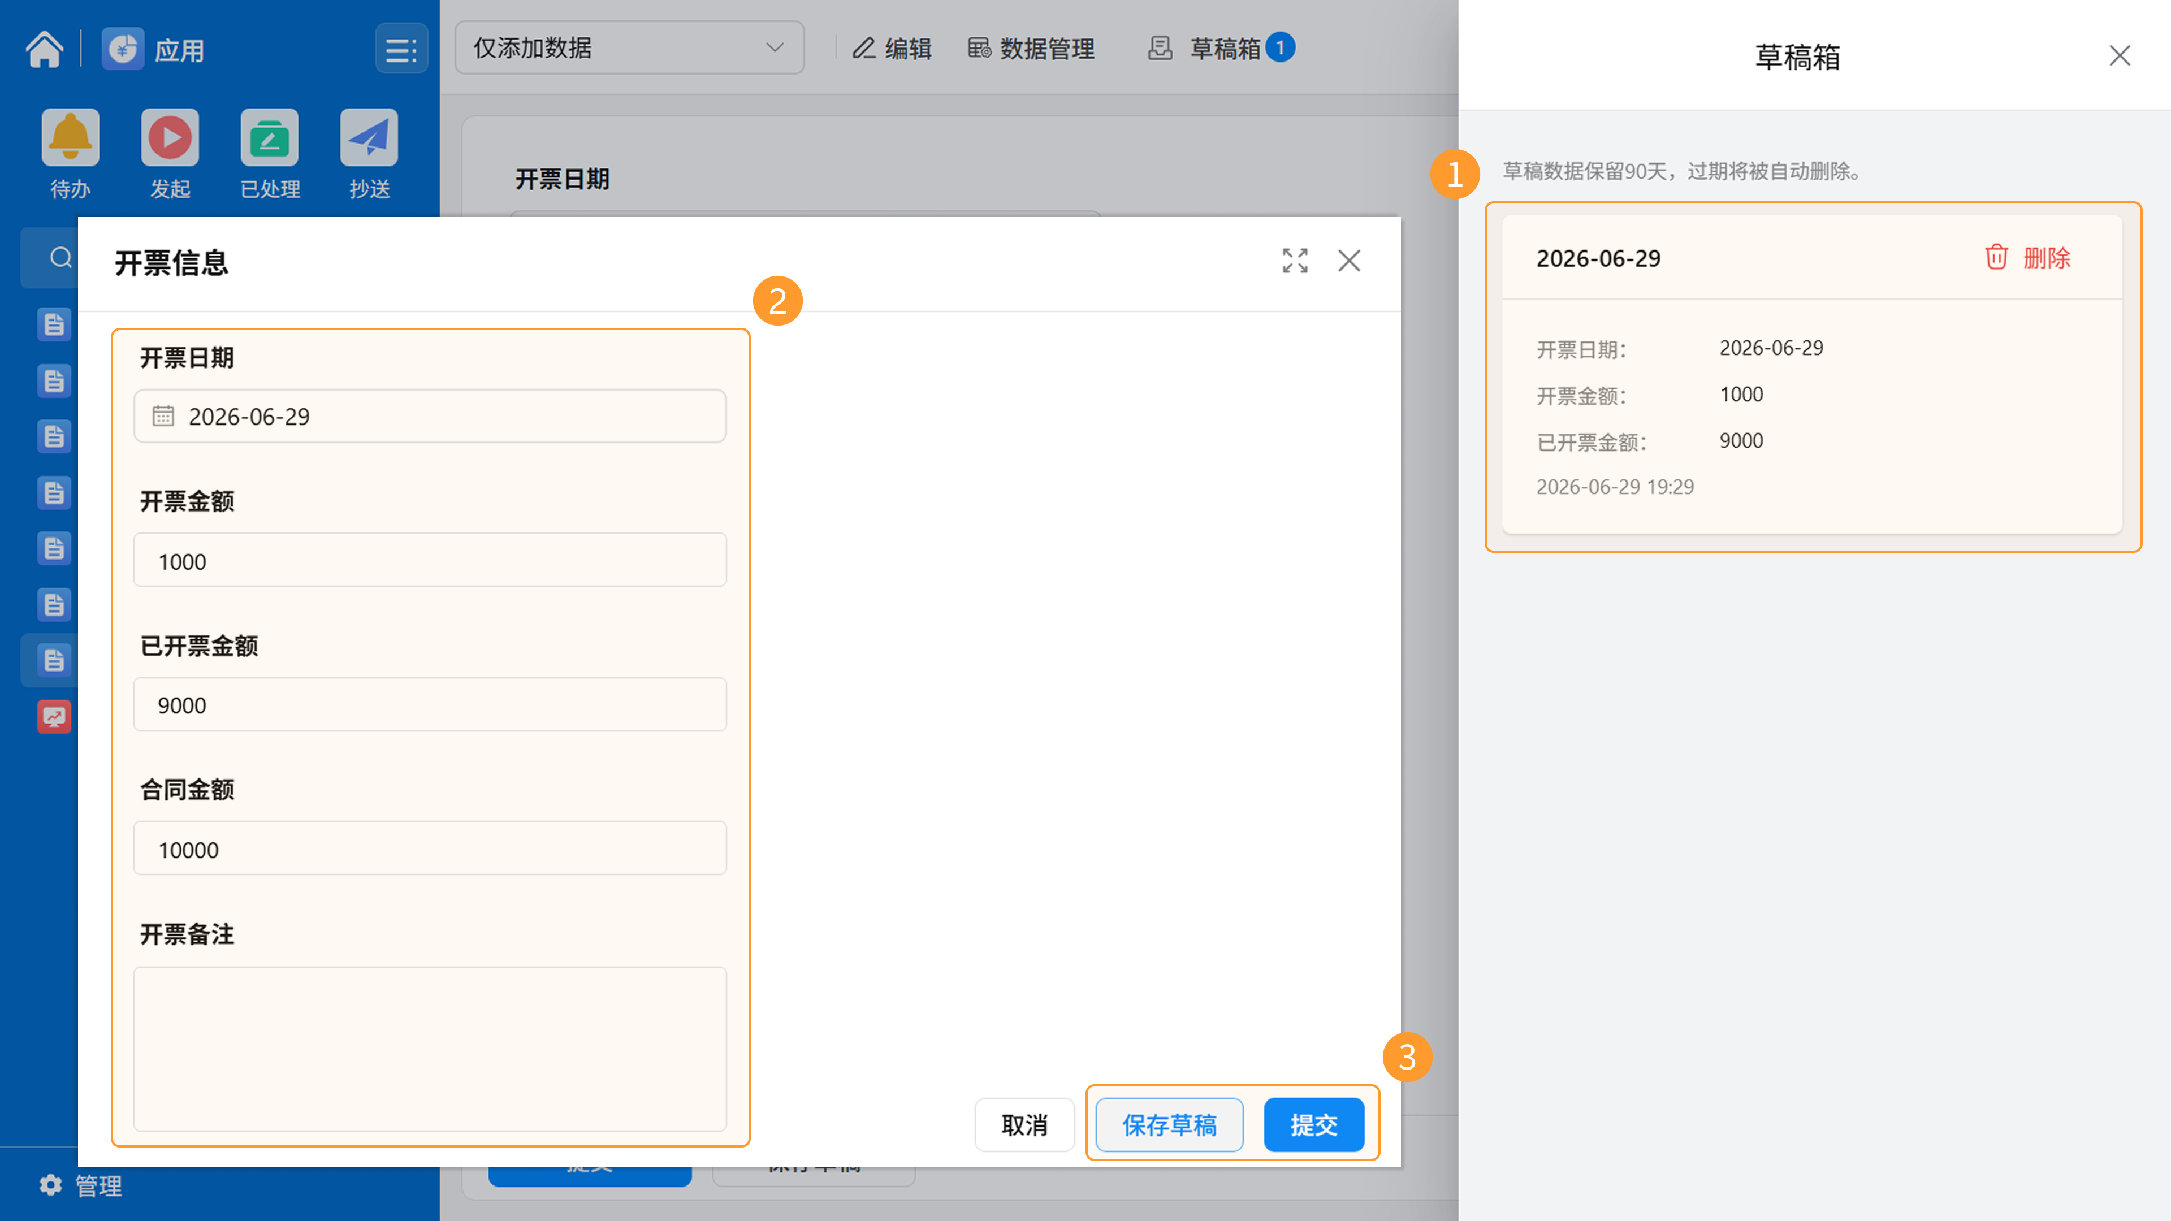The height and width of the screenshot is (1221, 2171).
Task: Click the 已开票金额 value 9000 in draft card
Action: click(1741, 441)
